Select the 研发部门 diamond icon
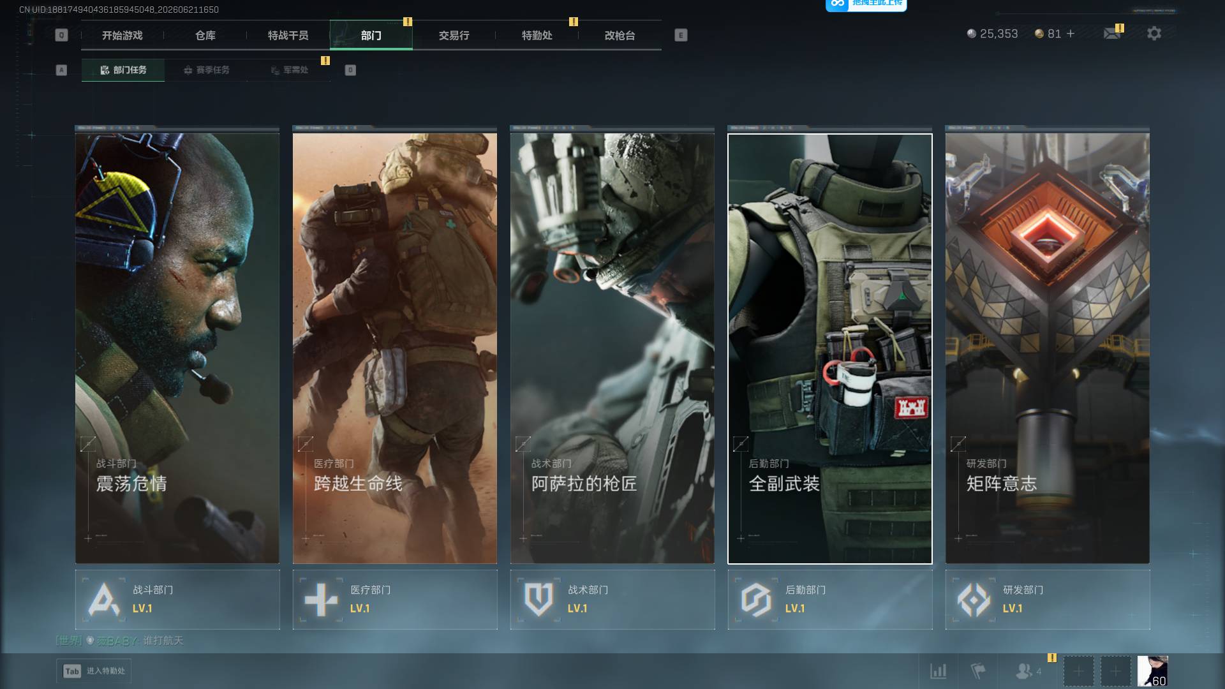The height and width of the screenshot is (689, 1225). 974,599
